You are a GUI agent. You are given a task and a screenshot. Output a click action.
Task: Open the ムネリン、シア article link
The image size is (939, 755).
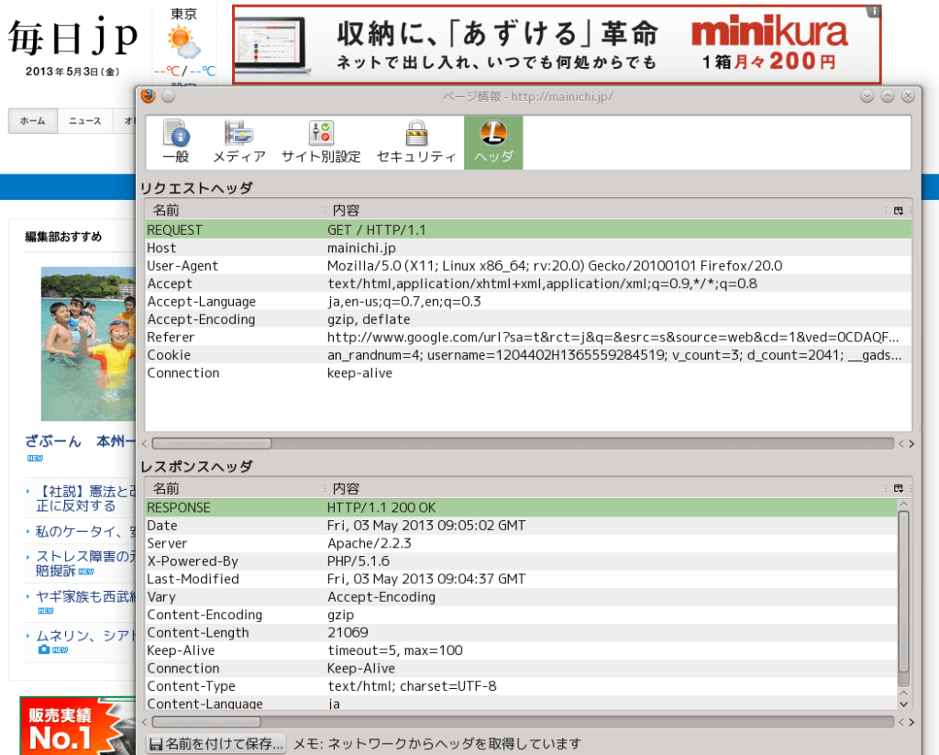85,635
